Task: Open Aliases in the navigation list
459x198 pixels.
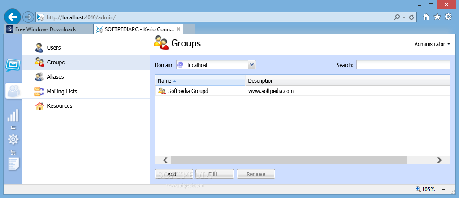Action: pos(86,77)
